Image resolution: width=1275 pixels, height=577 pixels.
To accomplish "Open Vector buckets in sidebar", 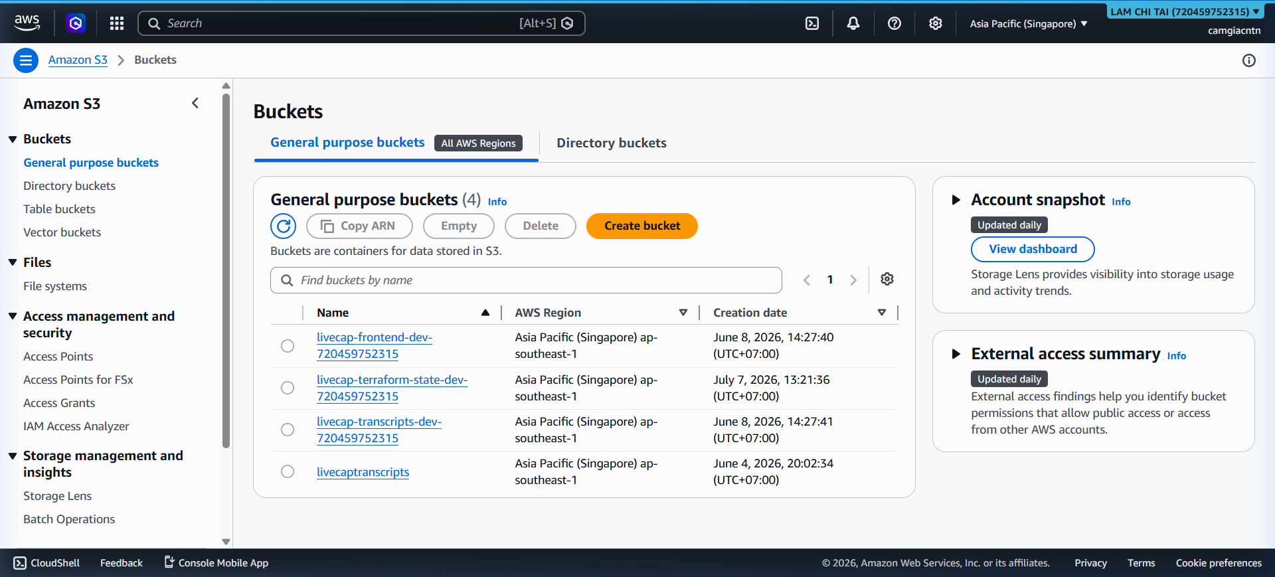I will click(62, 232).
